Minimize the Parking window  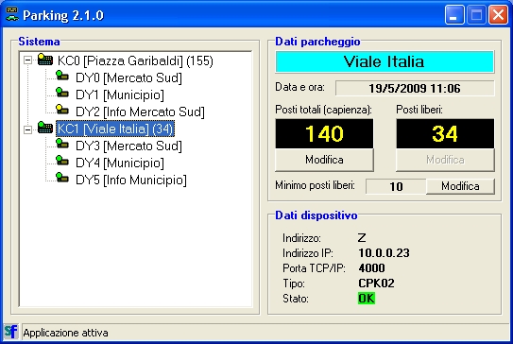[x=454, y=15]
